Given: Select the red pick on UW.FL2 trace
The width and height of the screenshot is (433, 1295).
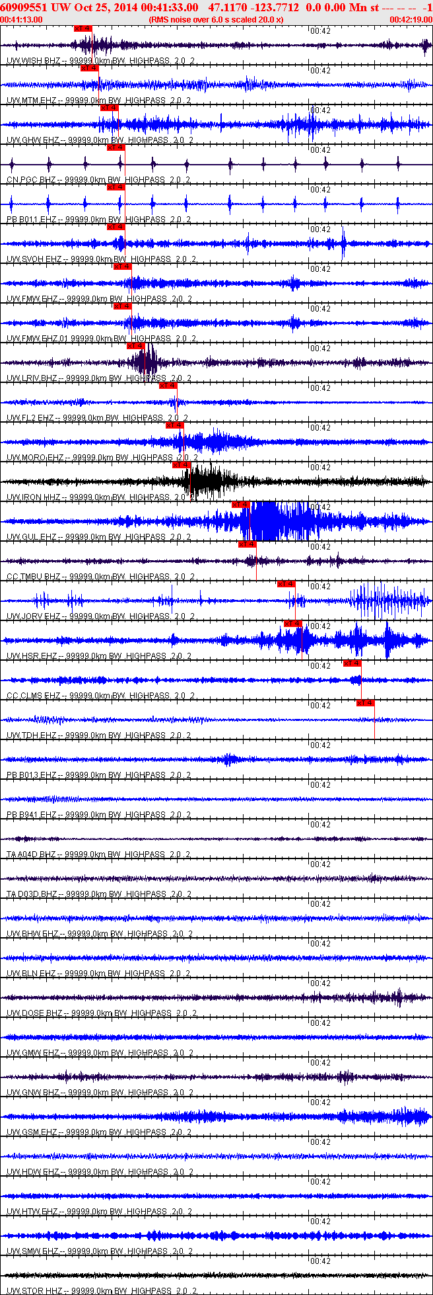Looking at the screenshot, I should click(168, 386).
